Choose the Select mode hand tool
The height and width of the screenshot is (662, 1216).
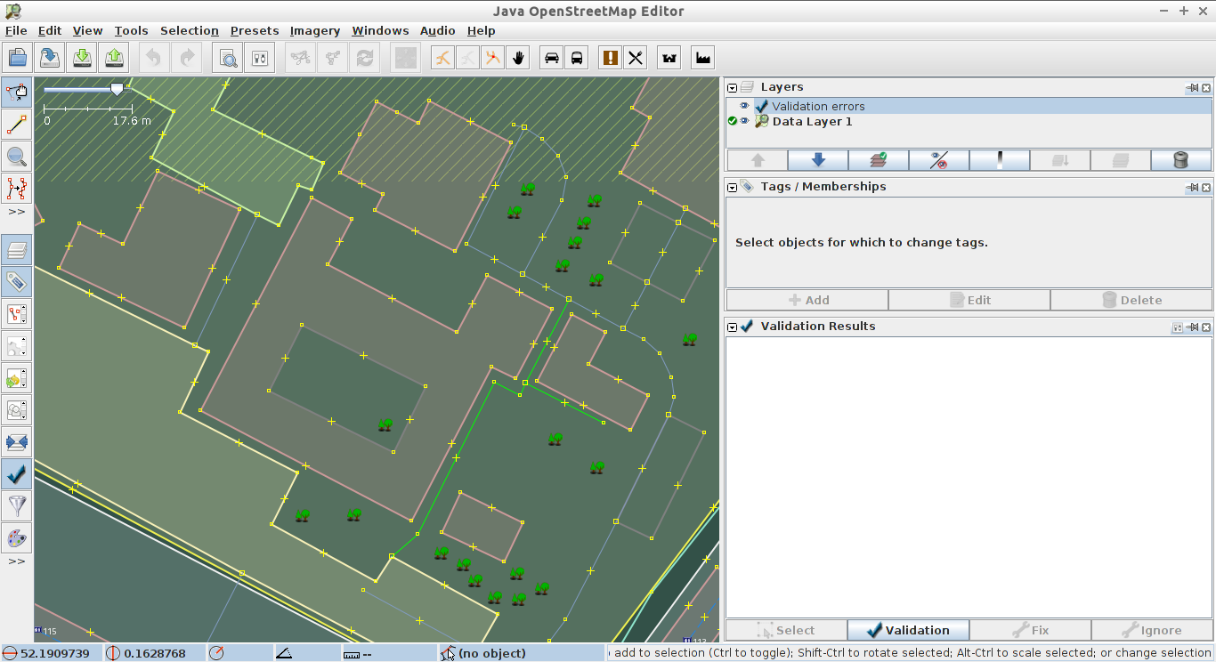click(17, 92)
